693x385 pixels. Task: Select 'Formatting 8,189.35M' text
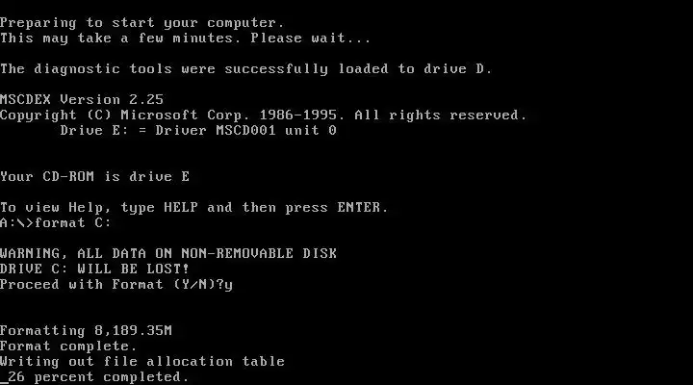coord(87,331)
